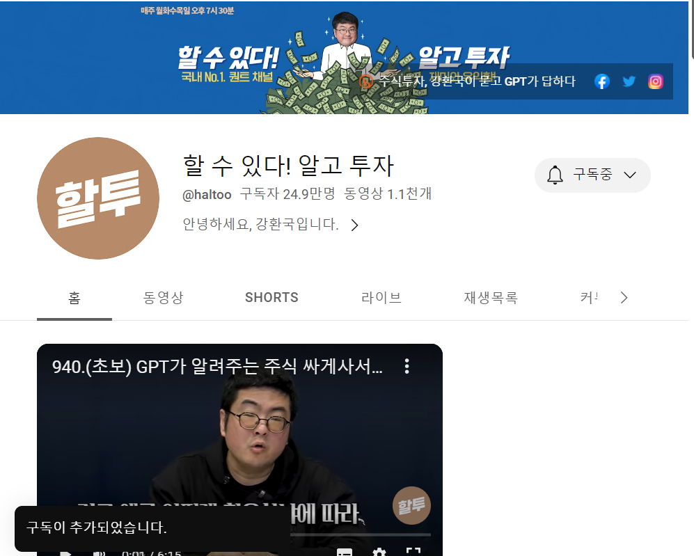Switch to the 동영상 tab
The height and width of the screenshot is (556, 694).
click(x=163, y=298)
